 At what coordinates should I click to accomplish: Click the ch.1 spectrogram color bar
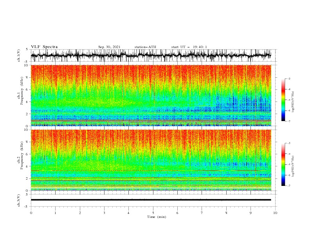(x=283, y=100)
